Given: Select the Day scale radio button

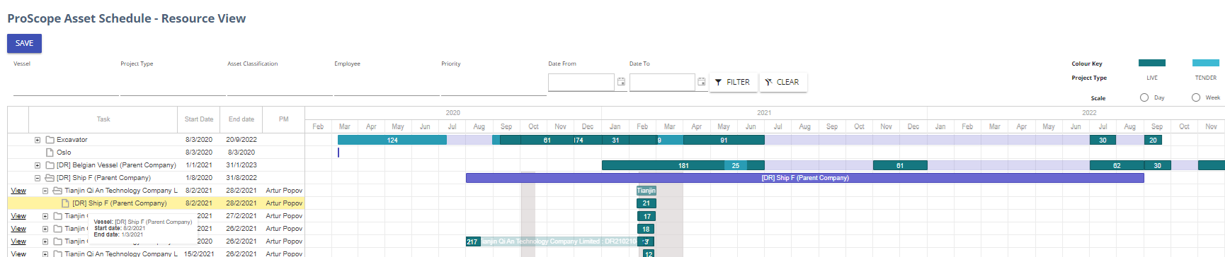Looking at the screenshot, I should (x=1144, y=97).
